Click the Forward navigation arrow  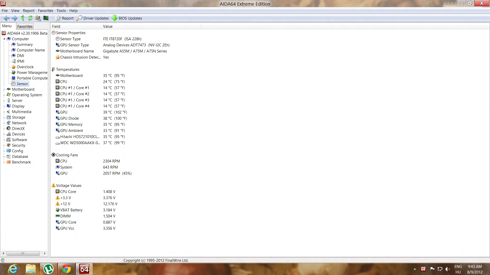15,18
